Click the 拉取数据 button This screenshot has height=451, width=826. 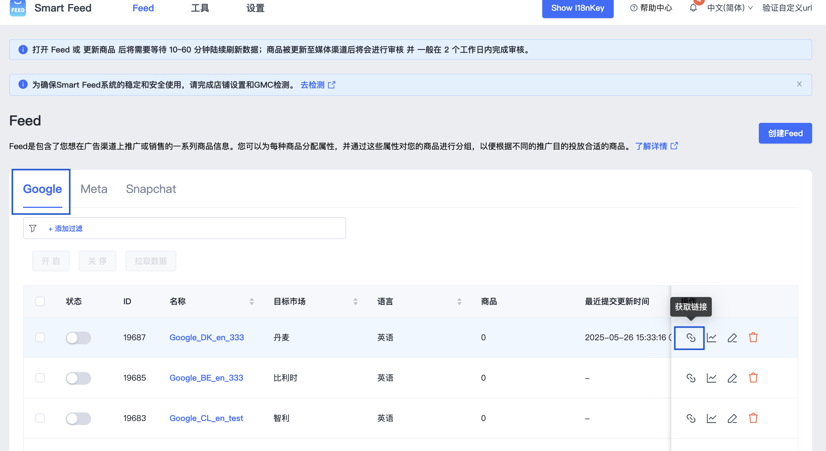point(151,261)
